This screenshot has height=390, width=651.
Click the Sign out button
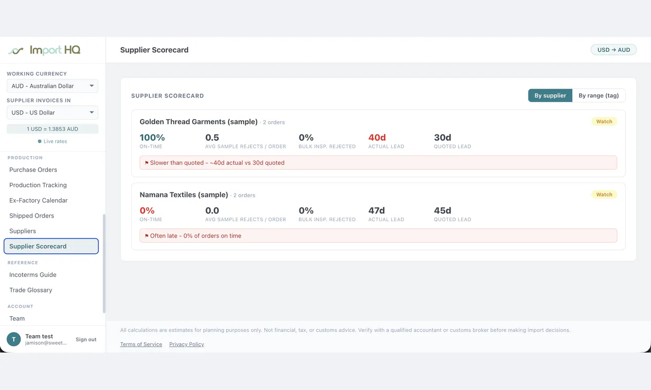click(86, 339)
